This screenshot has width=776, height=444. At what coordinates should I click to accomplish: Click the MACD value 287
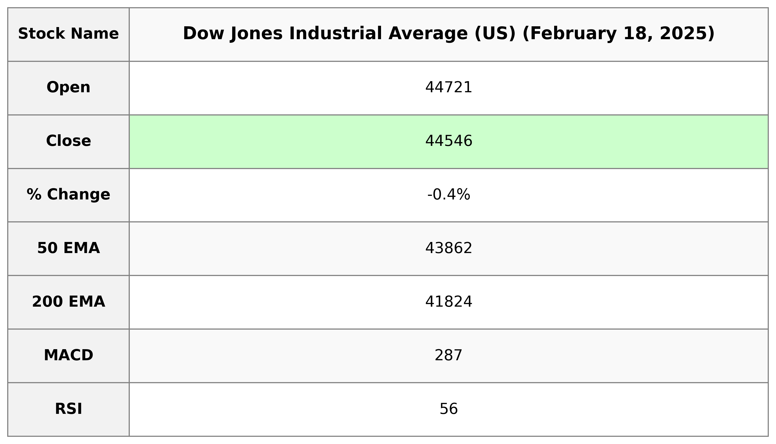coord(448,356)
